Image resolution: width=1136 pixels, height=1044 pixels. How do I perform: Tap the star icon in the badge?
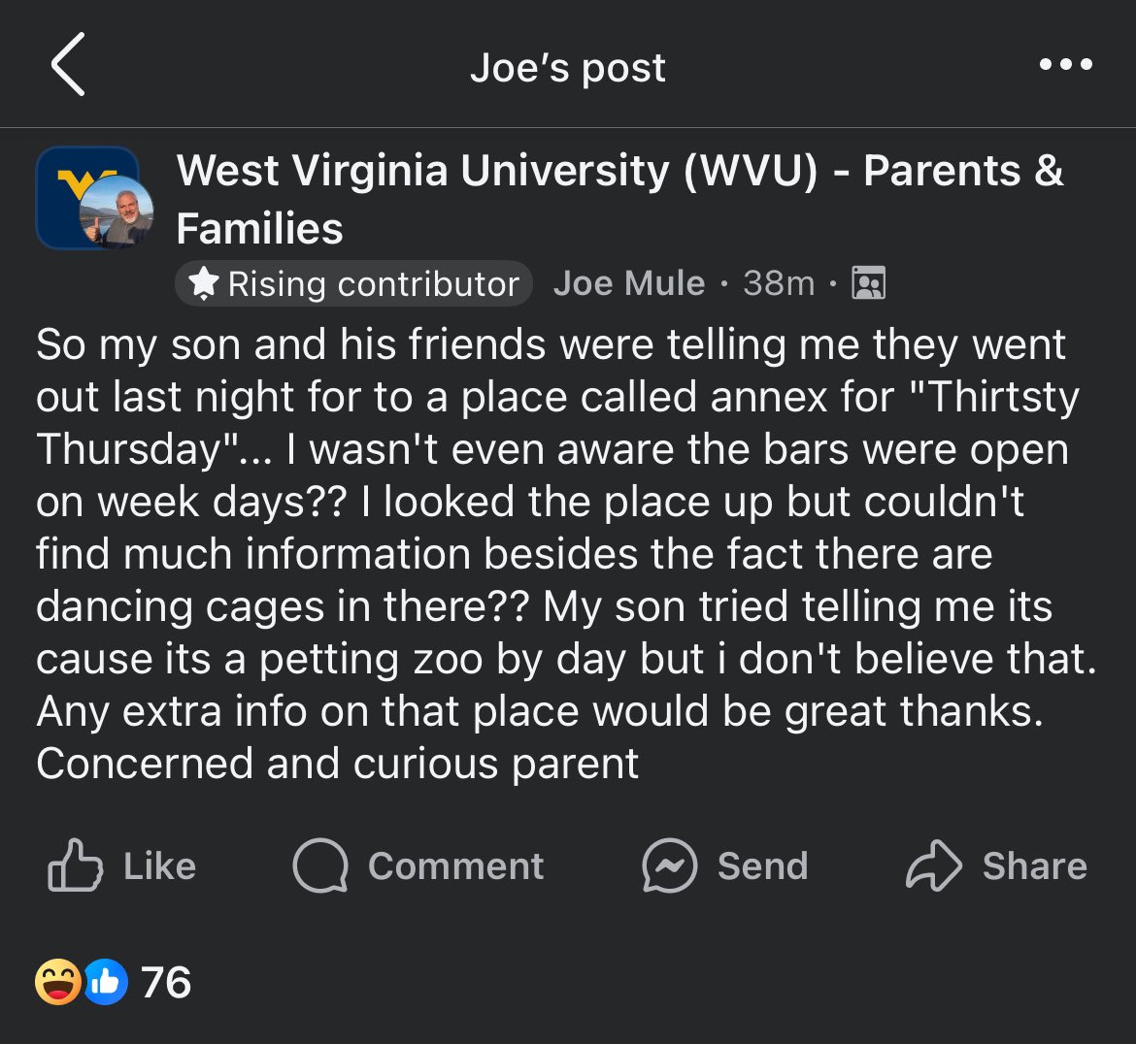(x=204, y=283)
